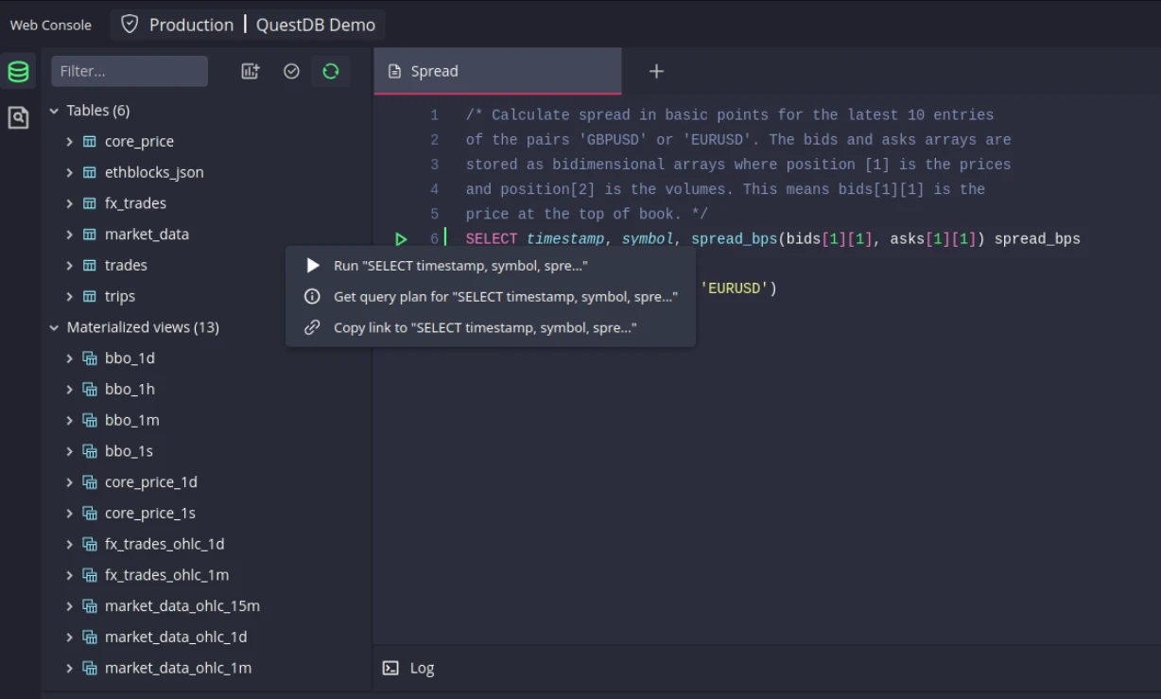Viewport: 1161px width, 699px height.
Task: Click spread_bps function name in editor
Action: 735,239
